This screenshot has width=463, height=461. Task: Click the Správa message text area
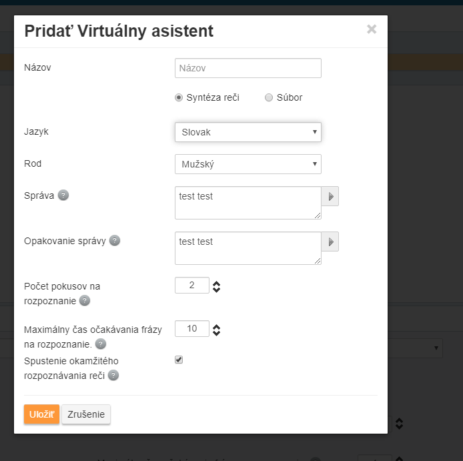coord(248,203)
